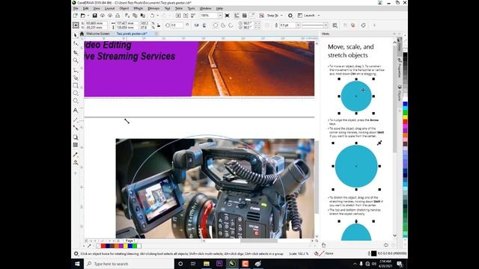479x269 pixels.
Task: Open the Object menu
Action: (x=124, y=8)
